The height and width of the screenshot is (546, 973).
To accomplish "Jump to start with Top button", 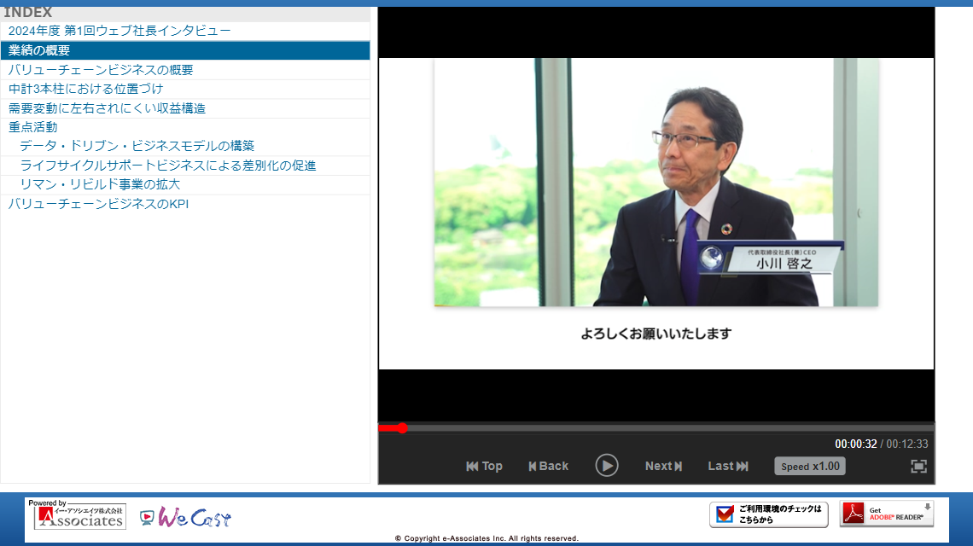I will pyautogui.click(x=484, y=466).
